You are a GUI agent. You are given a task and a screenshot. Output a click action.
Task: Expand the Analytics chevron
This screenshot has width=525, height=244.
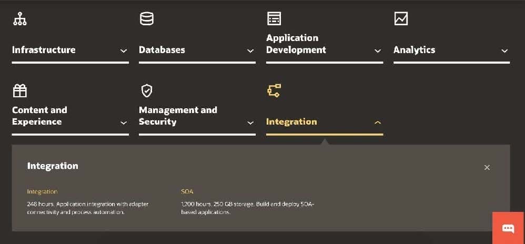pyautogui.click(x=504, y=51)
